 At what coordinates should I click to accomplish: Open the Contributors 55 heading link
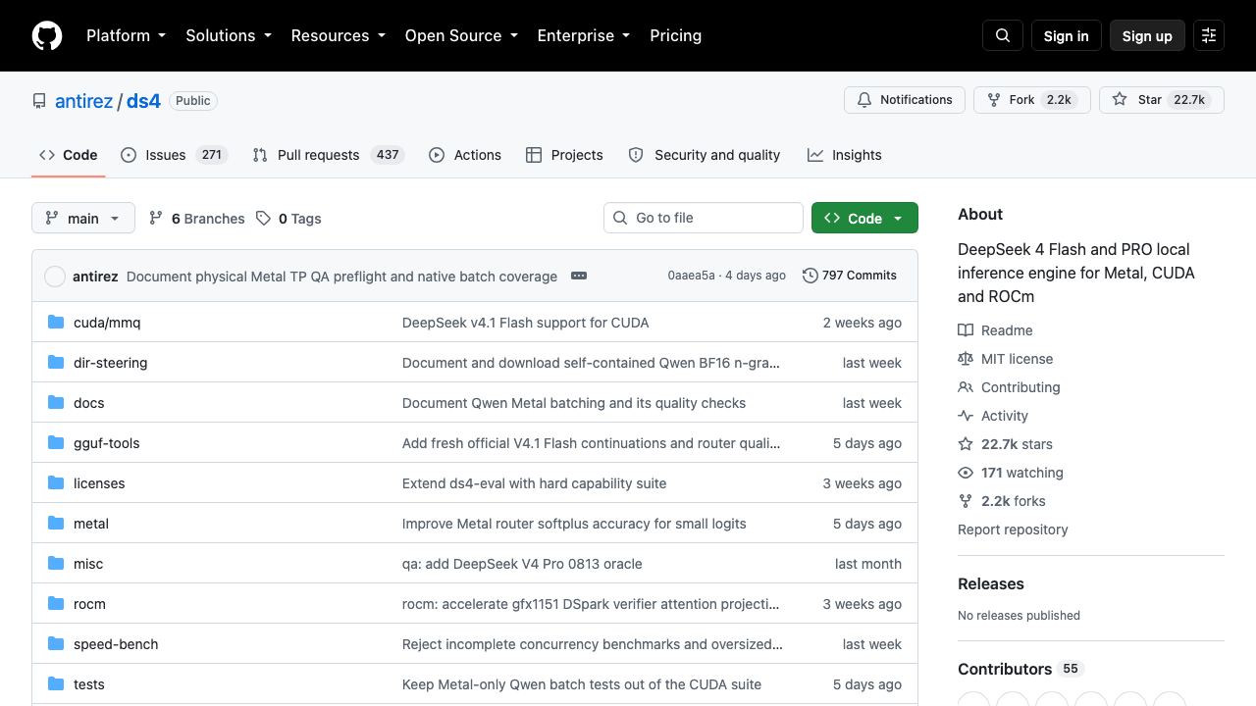[x=1020, y=669]
